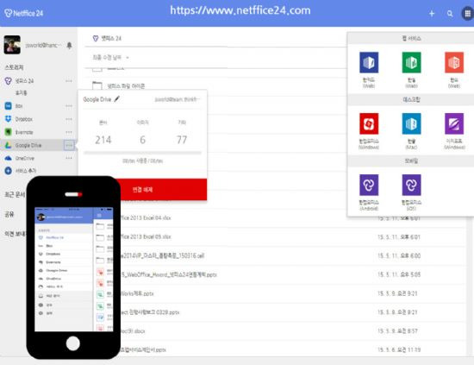Click date 15. 5. 11. 5:05
The image size is (474, 365).
pyautogui.click(x=399, y=274)
